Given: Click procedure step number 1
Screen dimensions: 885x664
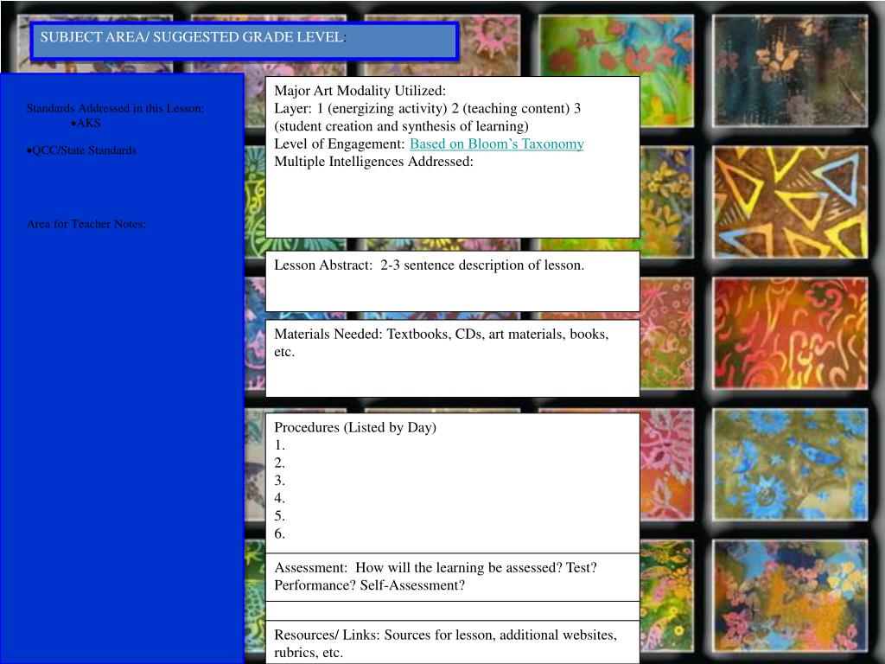Looking at the screenshot, I should click(x=279, y=445).
